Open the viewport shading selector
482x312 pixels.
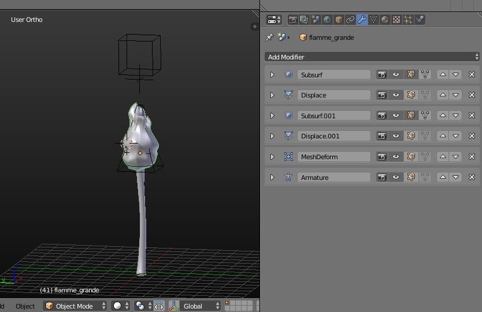point(120,306)
